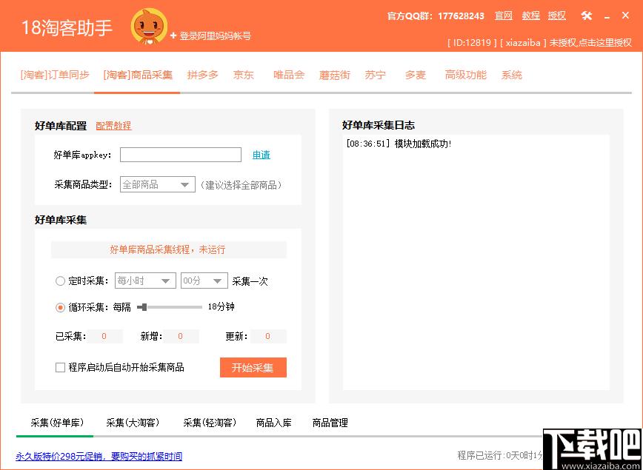
Task: Click 未授权,点击这里授权 status text
Action: 590,43
